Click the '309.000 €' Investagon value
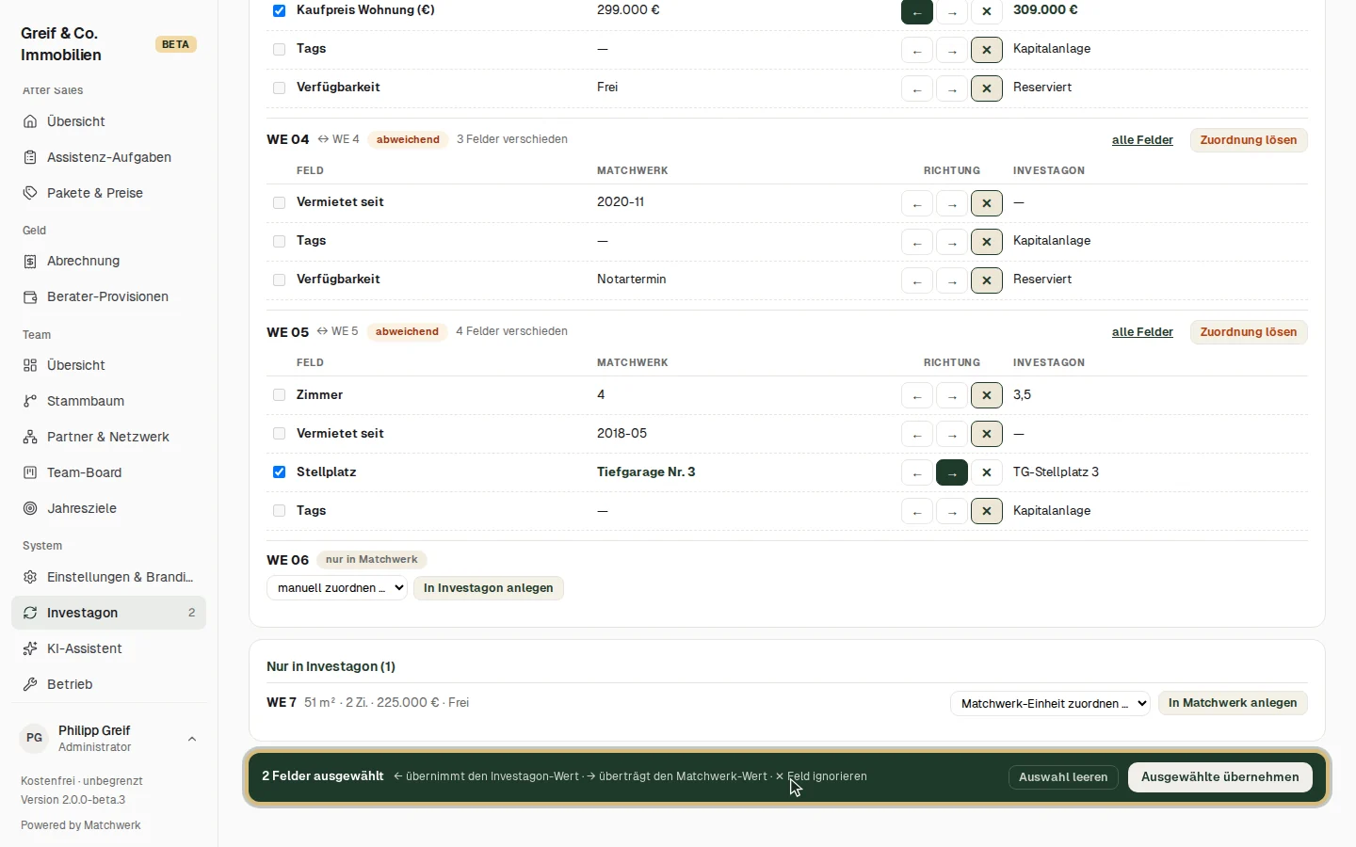This screenshot has width=1356, height=847. point(1045,10)
